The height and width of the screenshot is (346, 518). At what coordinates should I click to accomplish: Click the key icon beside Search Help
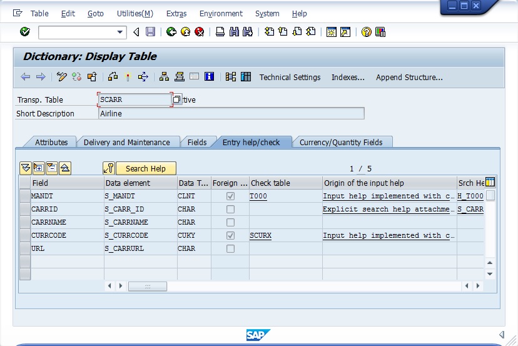click(109, 168)
